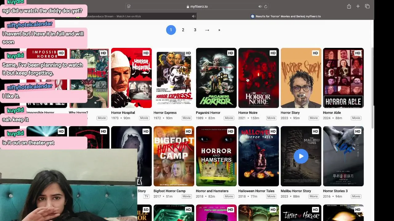Play Malibu Horror Story via play icon
This screenshot has width=394, height=221.
click(301, 156)
